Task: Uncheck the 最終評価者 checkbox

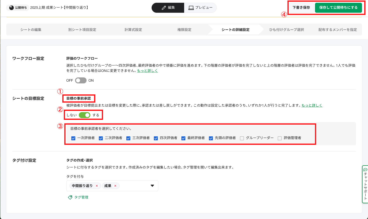Action: 183,138
